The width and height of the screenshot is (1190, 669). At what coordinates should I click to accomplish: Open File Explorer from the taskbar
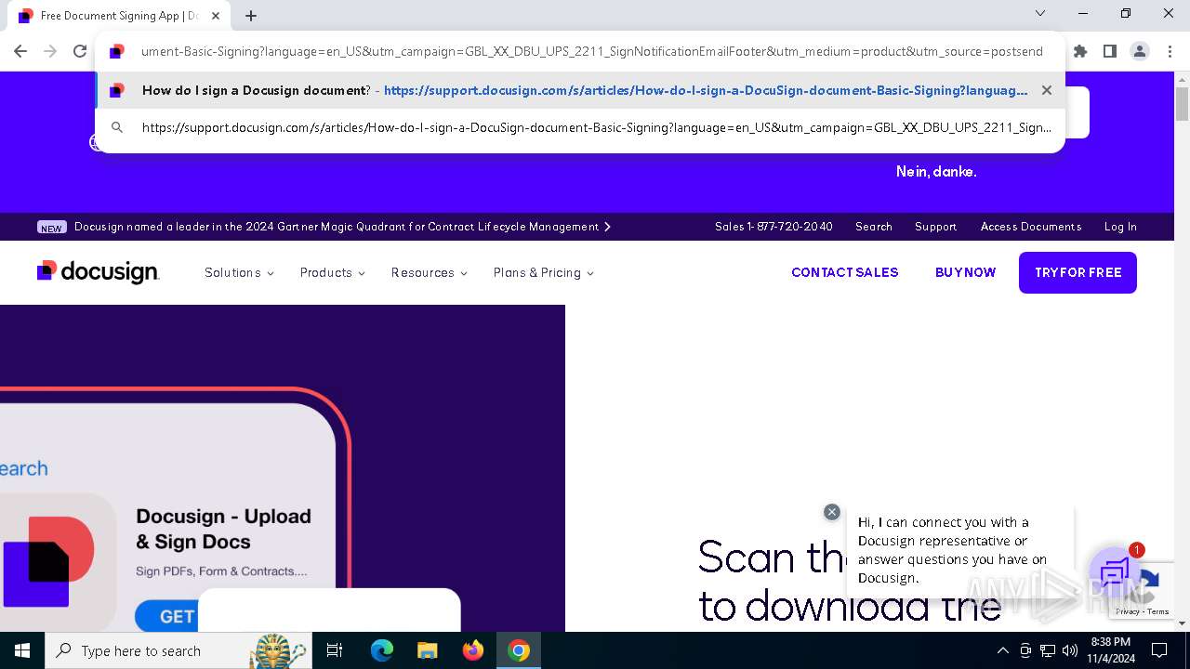point(427,650)
